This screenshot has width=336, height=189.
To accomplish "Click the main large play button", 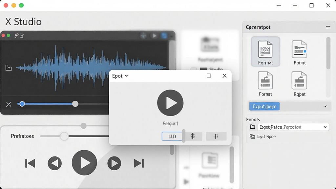I will coord(84,163).
